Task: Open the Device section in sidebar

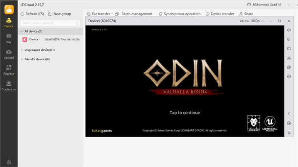Action: point(9,22)
